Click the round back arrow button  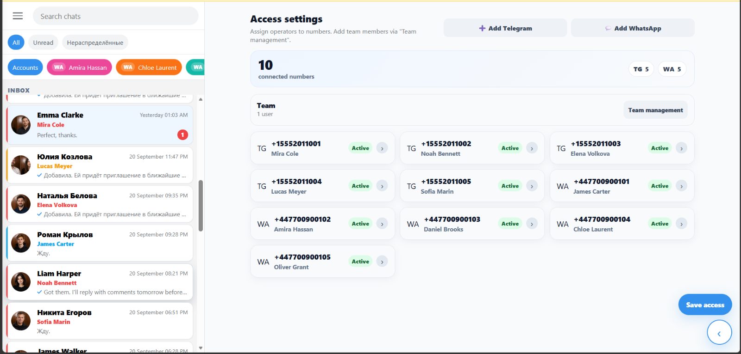click(x=719, y=333)
